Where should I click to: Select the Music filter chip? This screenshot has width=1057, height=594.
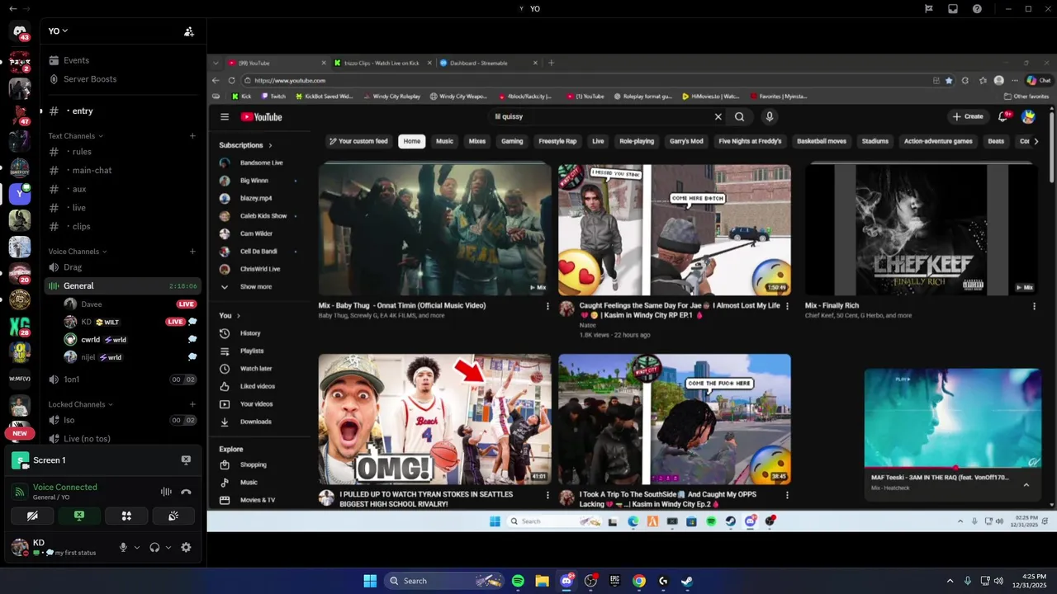pyautogui.click(x=445, y=141)
